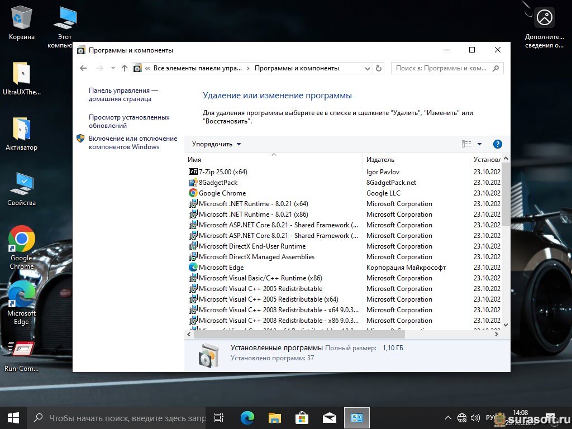Expand the address bar history dropdown
Viewport: 572px width, 429px height.
367,68
